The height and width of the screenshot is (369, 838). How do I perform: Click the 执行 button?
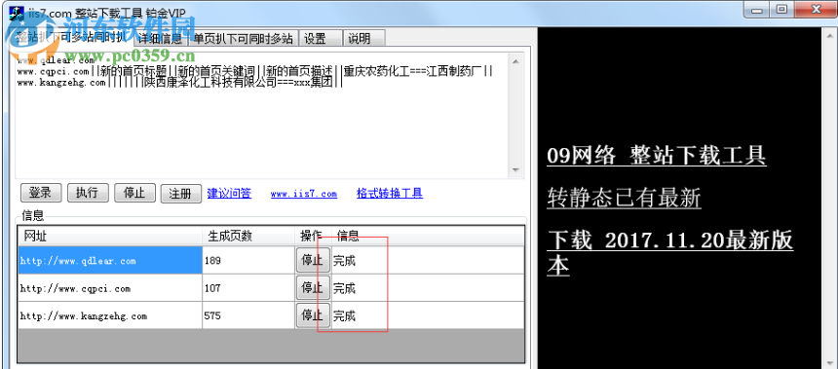[x=88, y=193]
